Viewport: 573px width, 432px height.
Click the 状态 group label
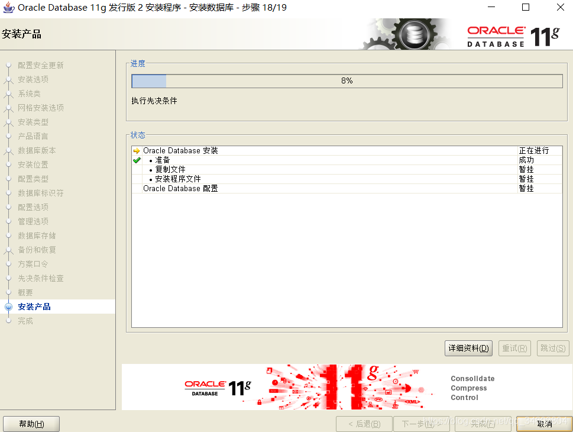[138, 136]
